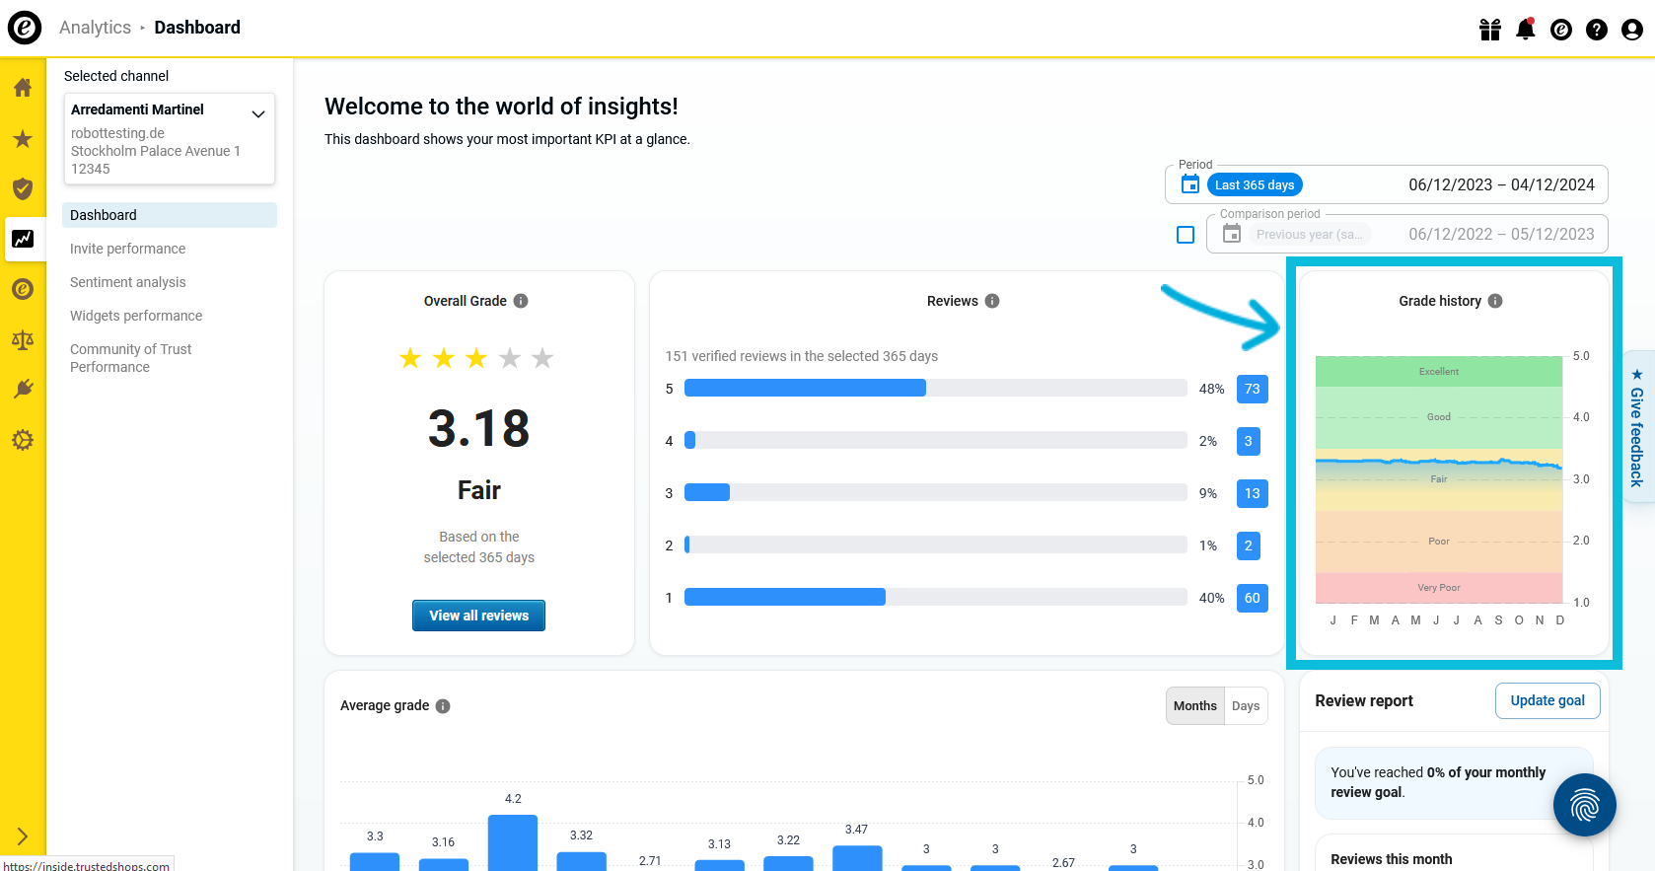Click the Analytics breadcrumb link
Screen dimensions: 1655x871
coord(95,28)
